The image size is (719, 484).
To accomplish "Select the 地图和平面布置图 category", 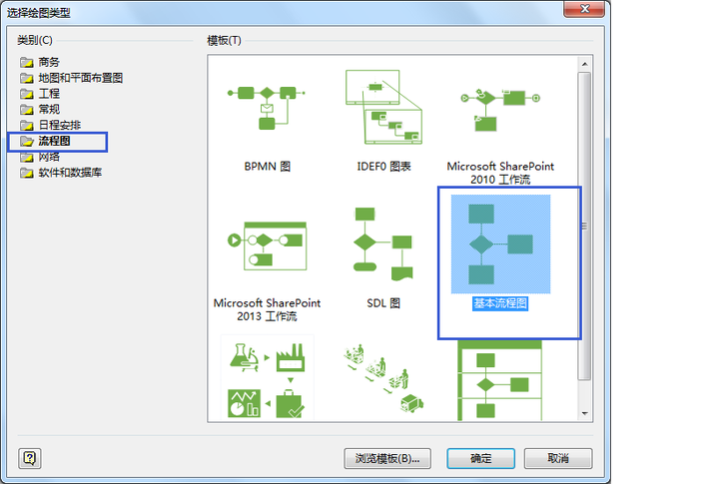I will [72, 78].
